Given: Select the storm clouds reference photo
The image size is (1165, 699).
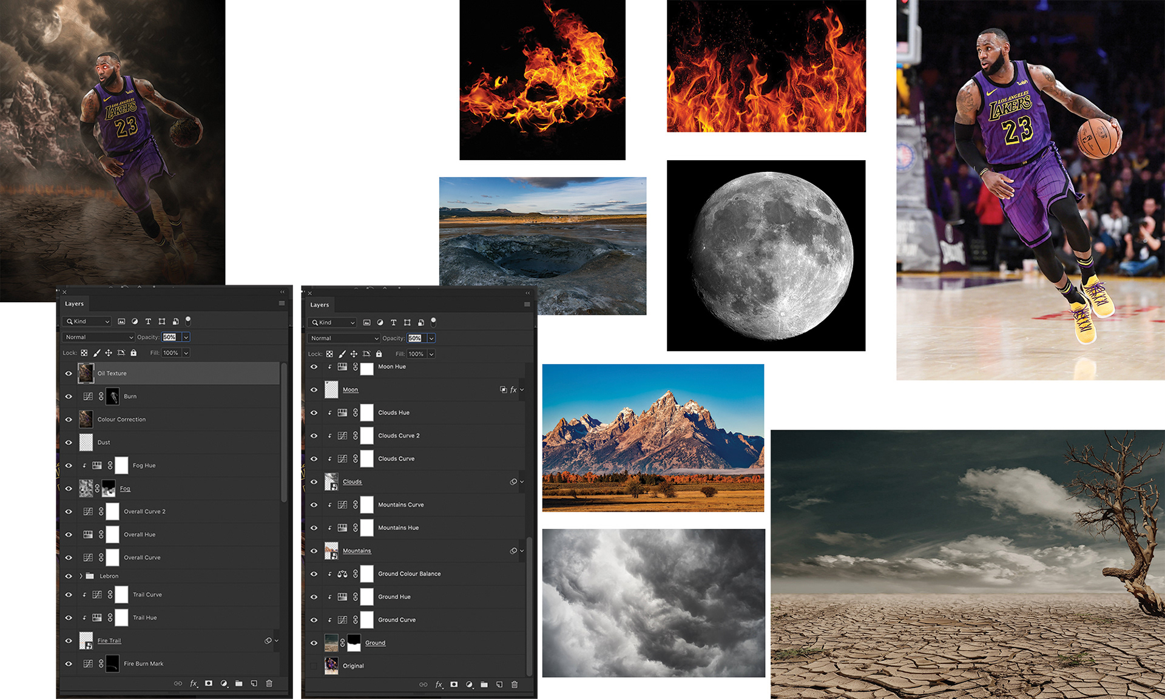Looking at the screenshot, I should 653,603.
